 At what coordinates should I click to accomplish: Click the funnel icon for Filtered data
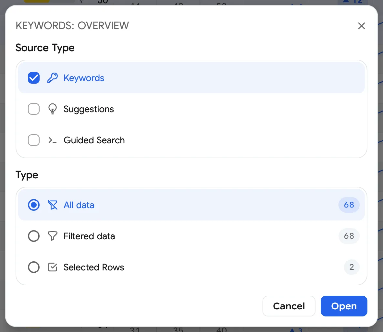point(53,236)
